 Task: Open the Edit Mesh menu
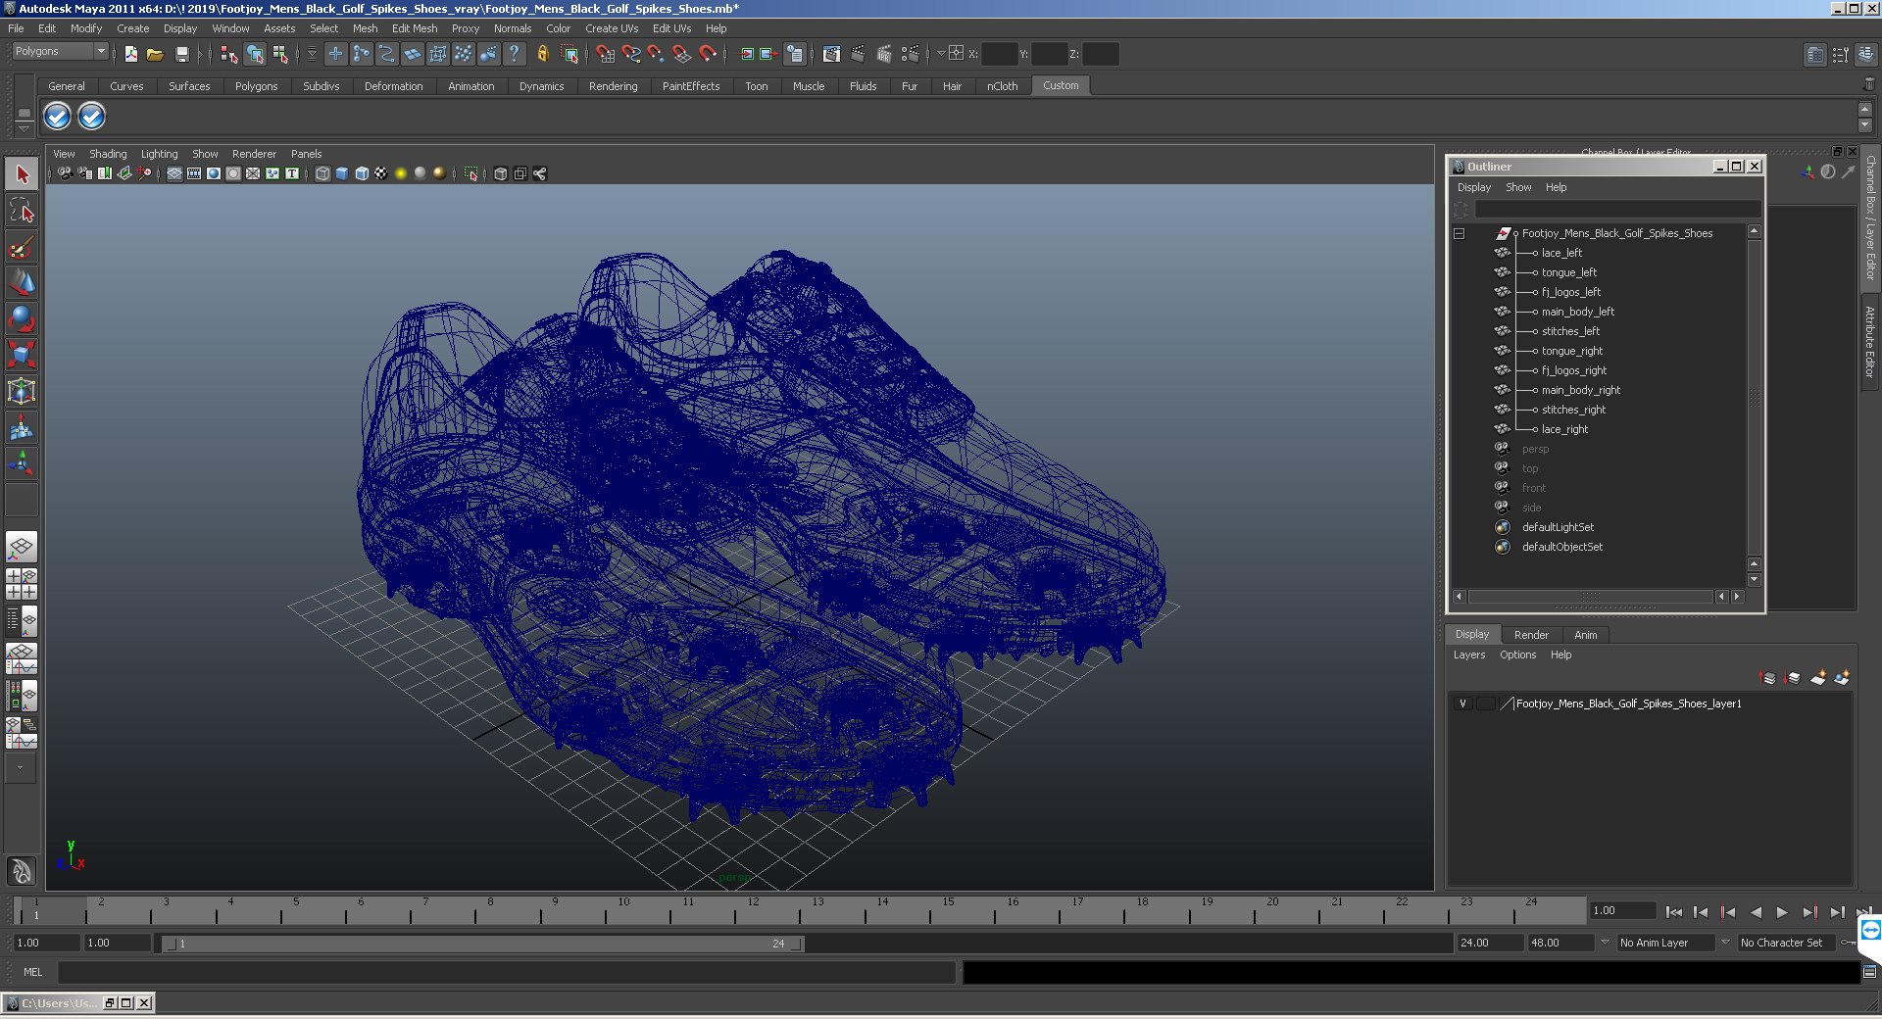pos(415,28)
